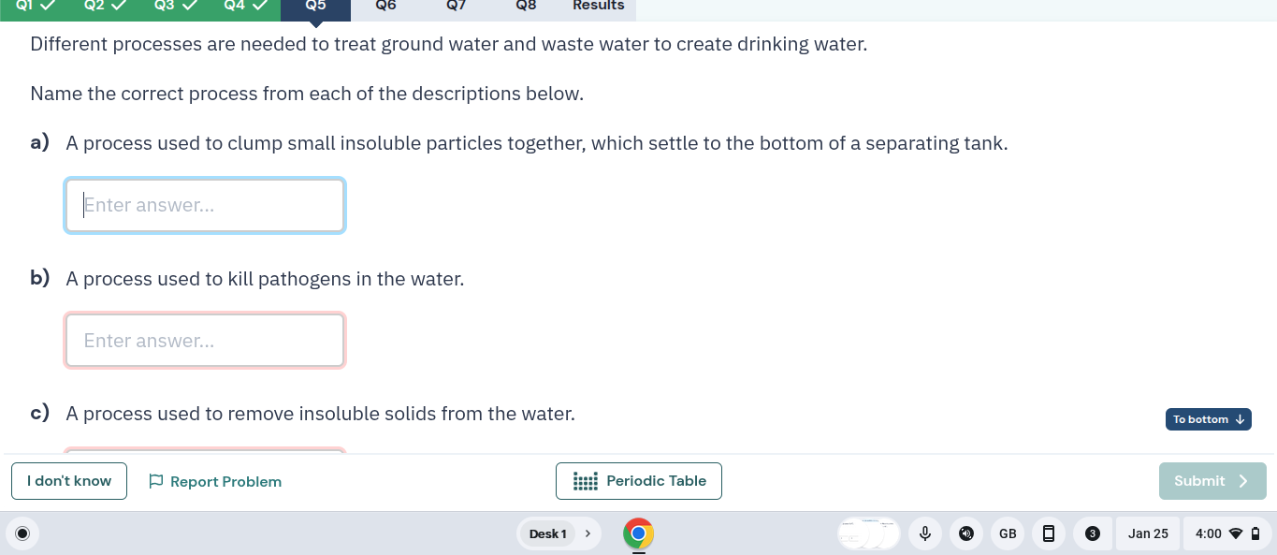This screenshot has width=1277, height=555.
Task: Open the Phone Hub icon
Action: [x=1049, y=533]
